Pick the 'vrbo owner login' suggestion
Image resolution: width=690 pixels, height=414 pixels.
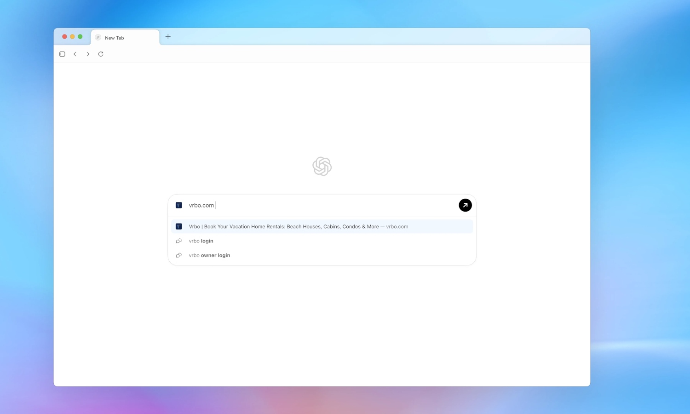(x=209, y=255)
